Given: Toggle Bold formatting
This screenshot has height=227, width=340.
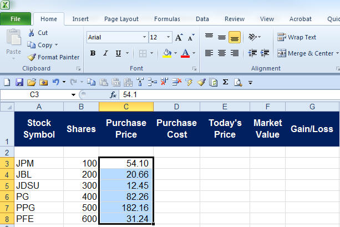Looking at the screenshot, I should [x=93, y=53].
